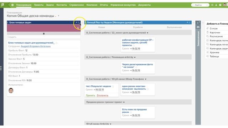Screen dimensions: 228x128
Task: Click the Создать task input field
Action: (43, 37)
